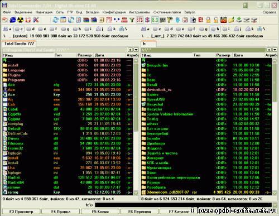279x216 pixels.
Task: Open right panel favorites asterisk button
Action: [x=269, y=50]
